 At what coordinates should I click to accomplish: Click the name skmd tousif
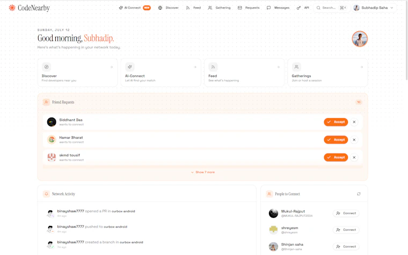pos(69,155)
